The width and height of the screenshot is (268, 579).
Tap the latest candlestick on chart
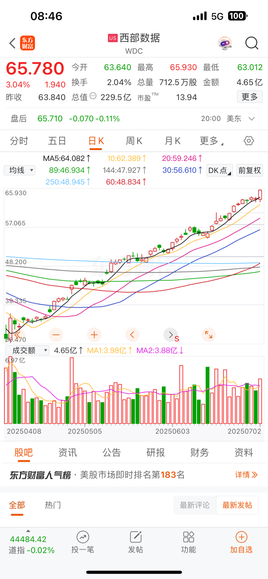[x=260, y=195]
